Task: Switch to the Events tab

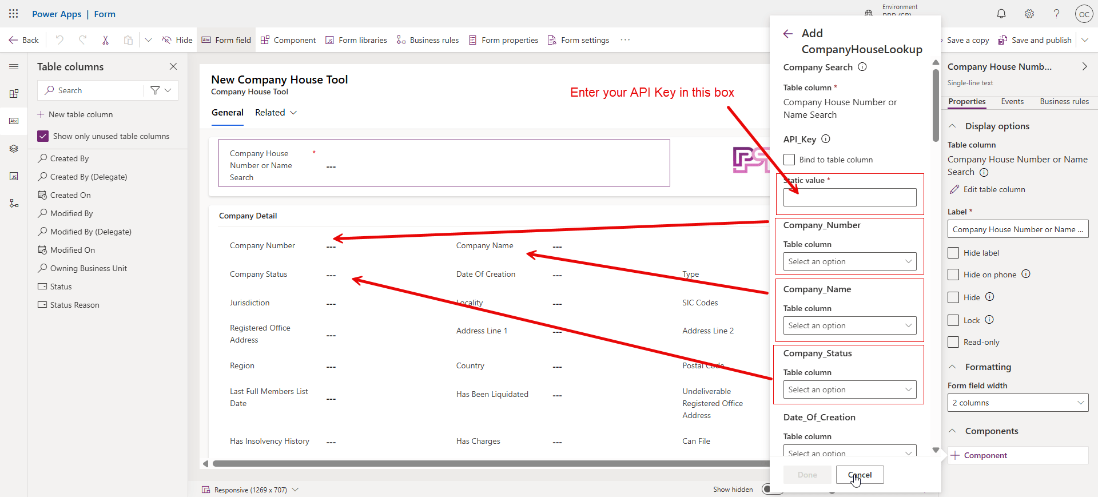Action: (1012, 101)
